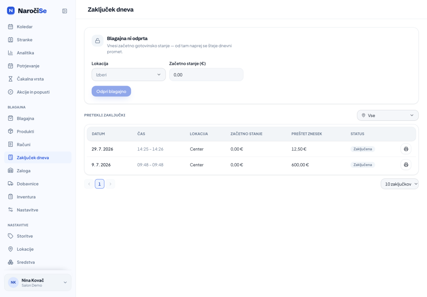Open Inventura clipboard icon in sidebar
The width and height of the screenshot is (427, 297).
pos(10,197)
